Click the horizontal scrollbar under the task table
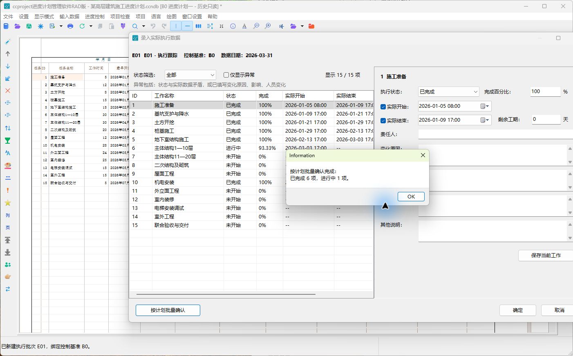 [226, 294]
